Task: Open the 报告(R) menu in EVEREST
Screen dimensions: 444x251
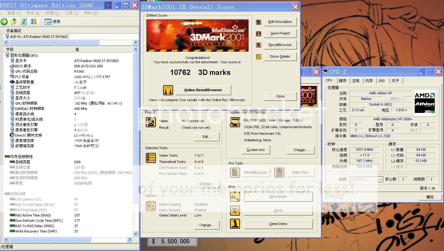Action: (x=33, y=13)
